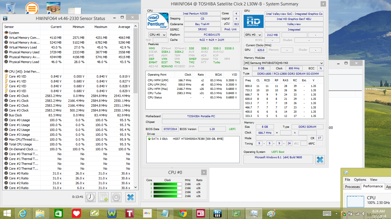Viewport: 391px width, 219px height.
Task: Switch to the Processes tab in Task Manager
Action: 352,187
